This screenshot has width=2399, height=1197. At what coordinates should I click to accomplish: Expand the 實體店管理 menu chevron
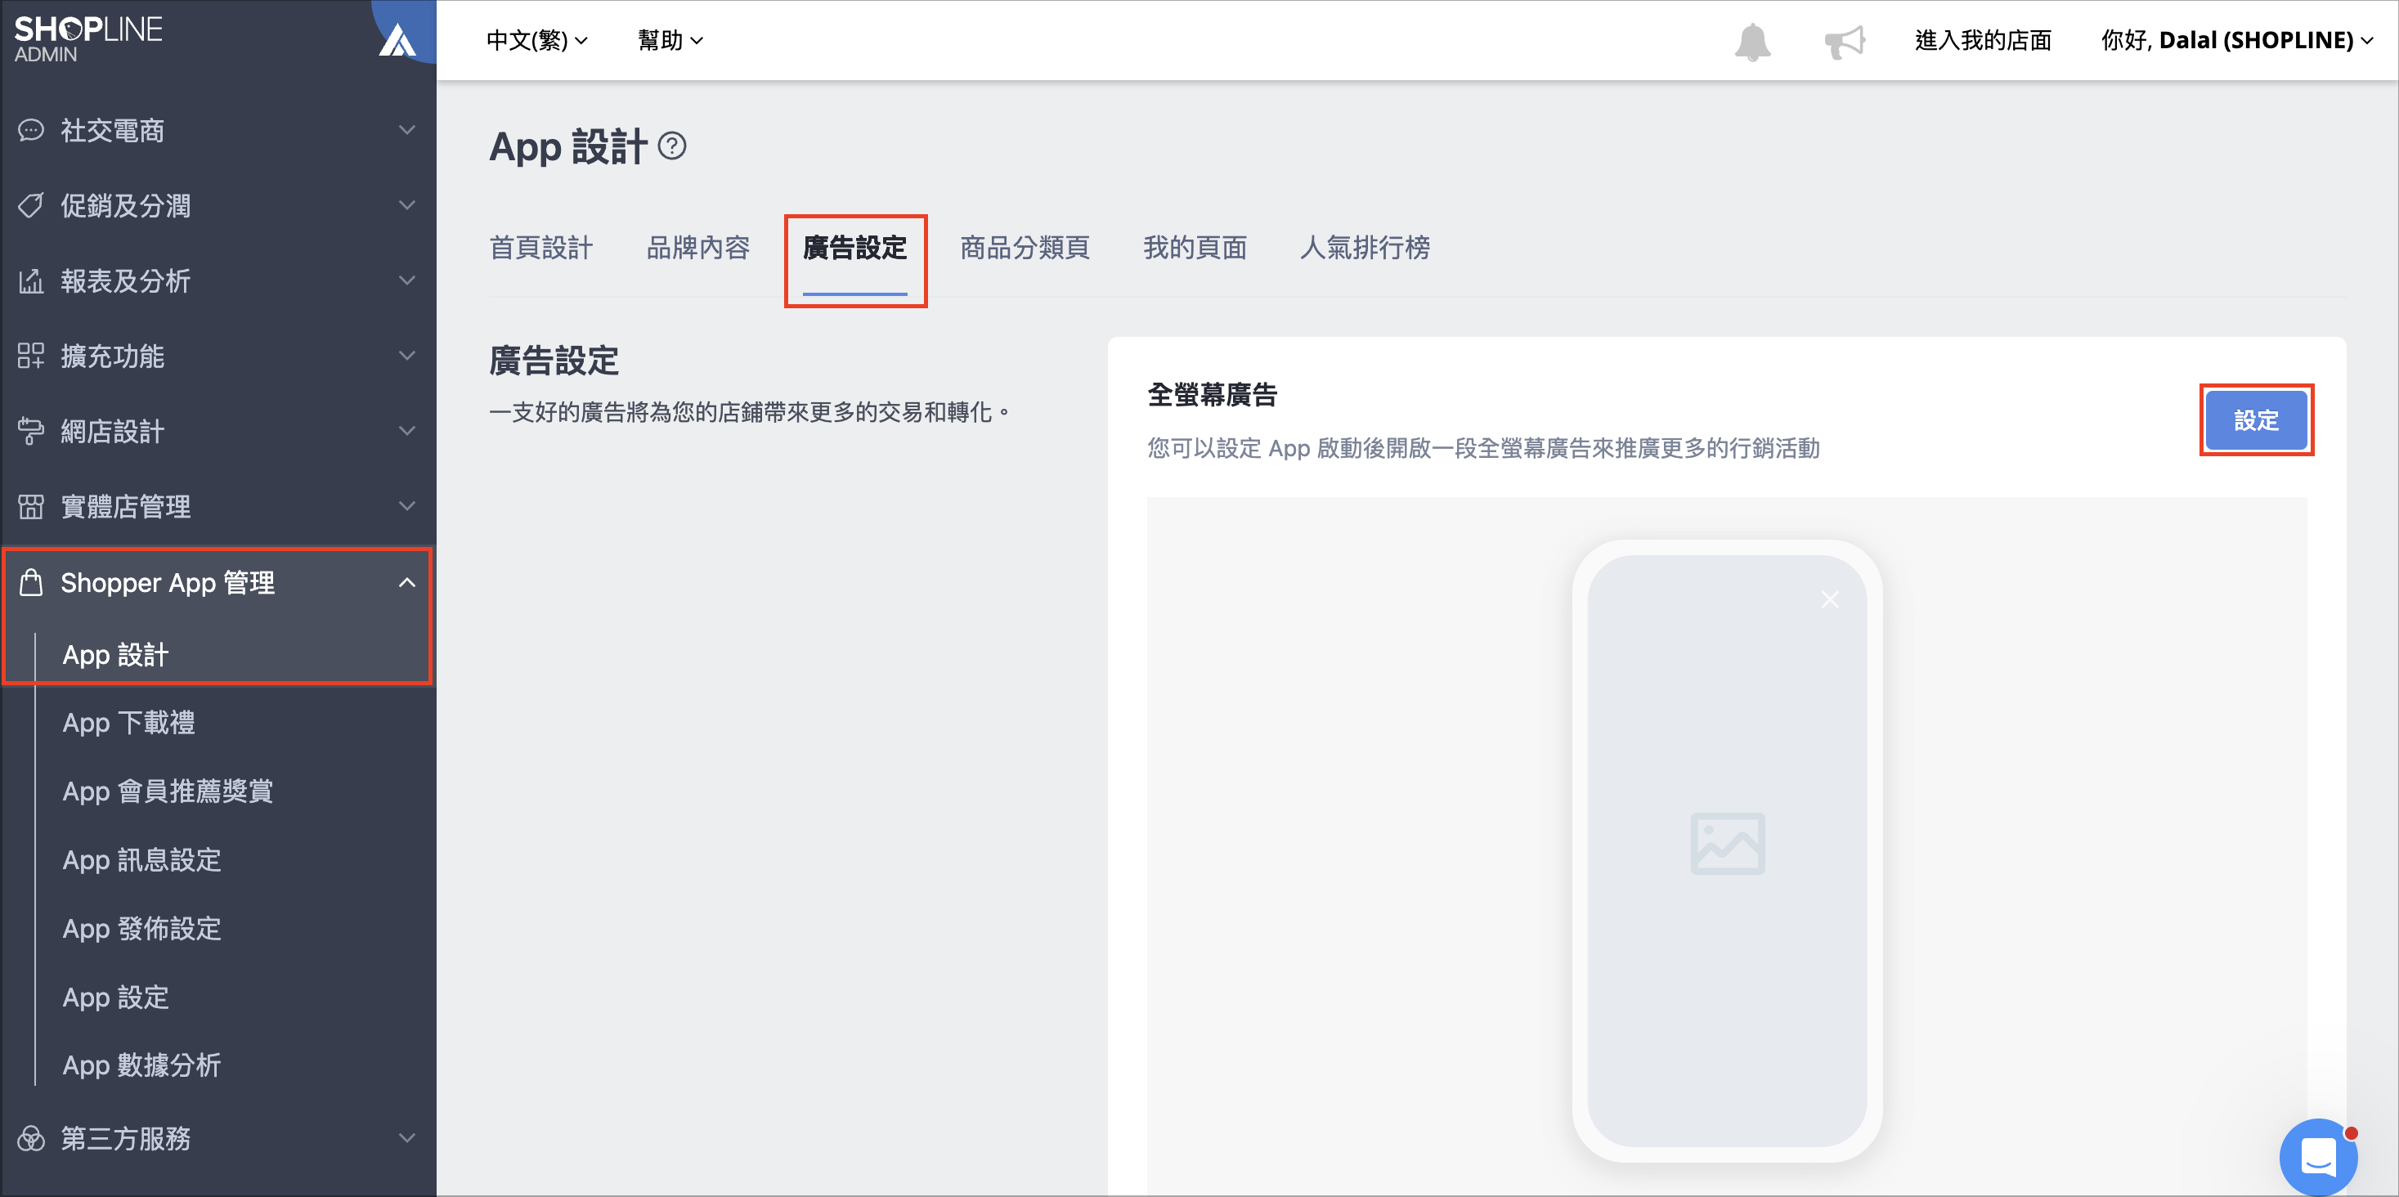coord(407,506)
